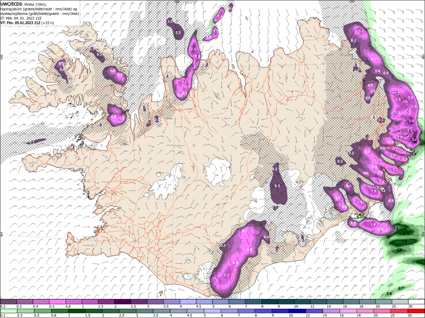Select the magenta swatch labeled 1.5, upper legend row
This screenshot has width=425, height=318.
click(106, 301)
